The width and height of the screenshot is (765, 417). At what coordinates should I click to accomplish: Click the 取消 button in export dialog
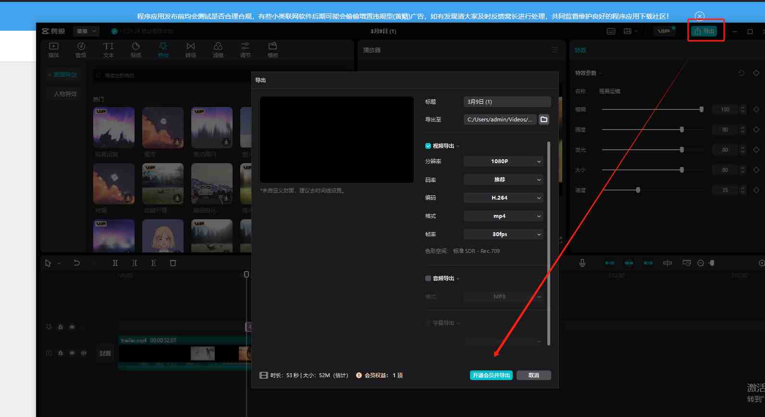click(534, 375)
